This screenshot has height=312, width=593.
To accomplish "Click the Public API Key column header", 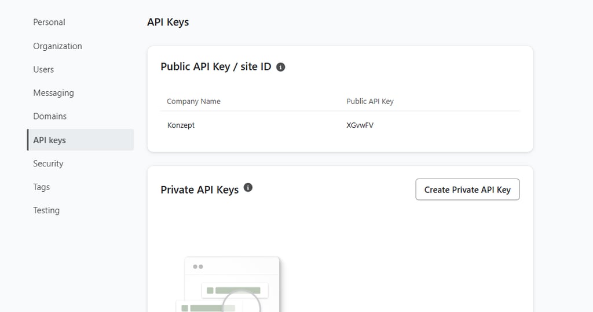I will [x=370, y=101].
